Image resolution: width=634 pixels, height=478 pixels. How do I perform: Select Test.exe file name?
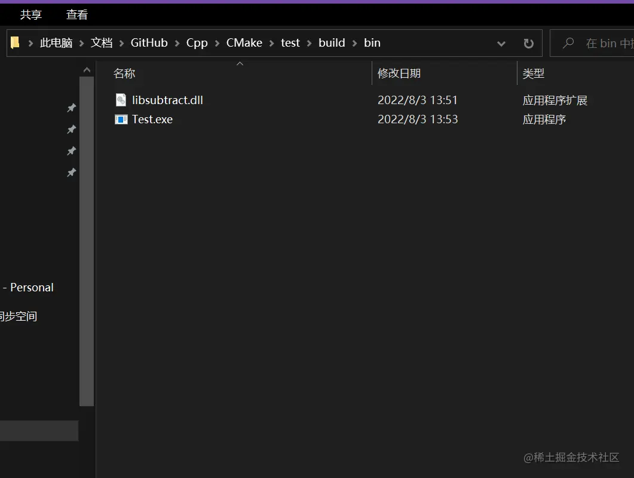coord(152,120)
